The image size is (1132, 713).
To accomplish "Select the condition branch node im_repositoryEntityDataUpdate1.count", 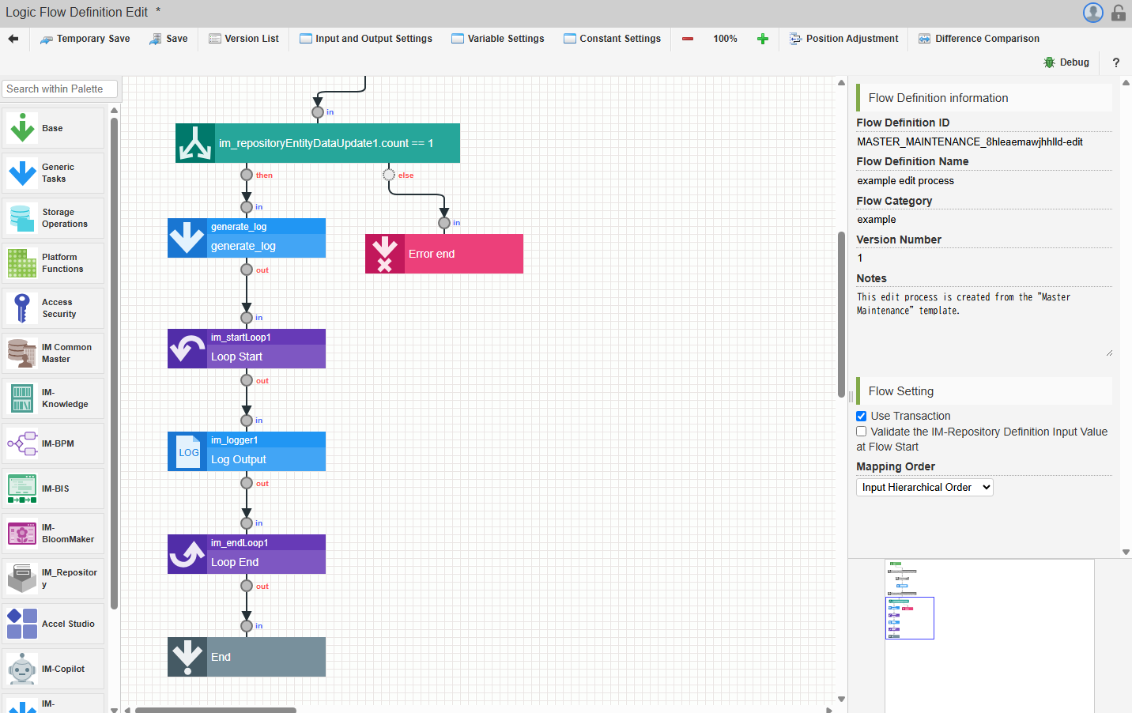I will [318, 143].
